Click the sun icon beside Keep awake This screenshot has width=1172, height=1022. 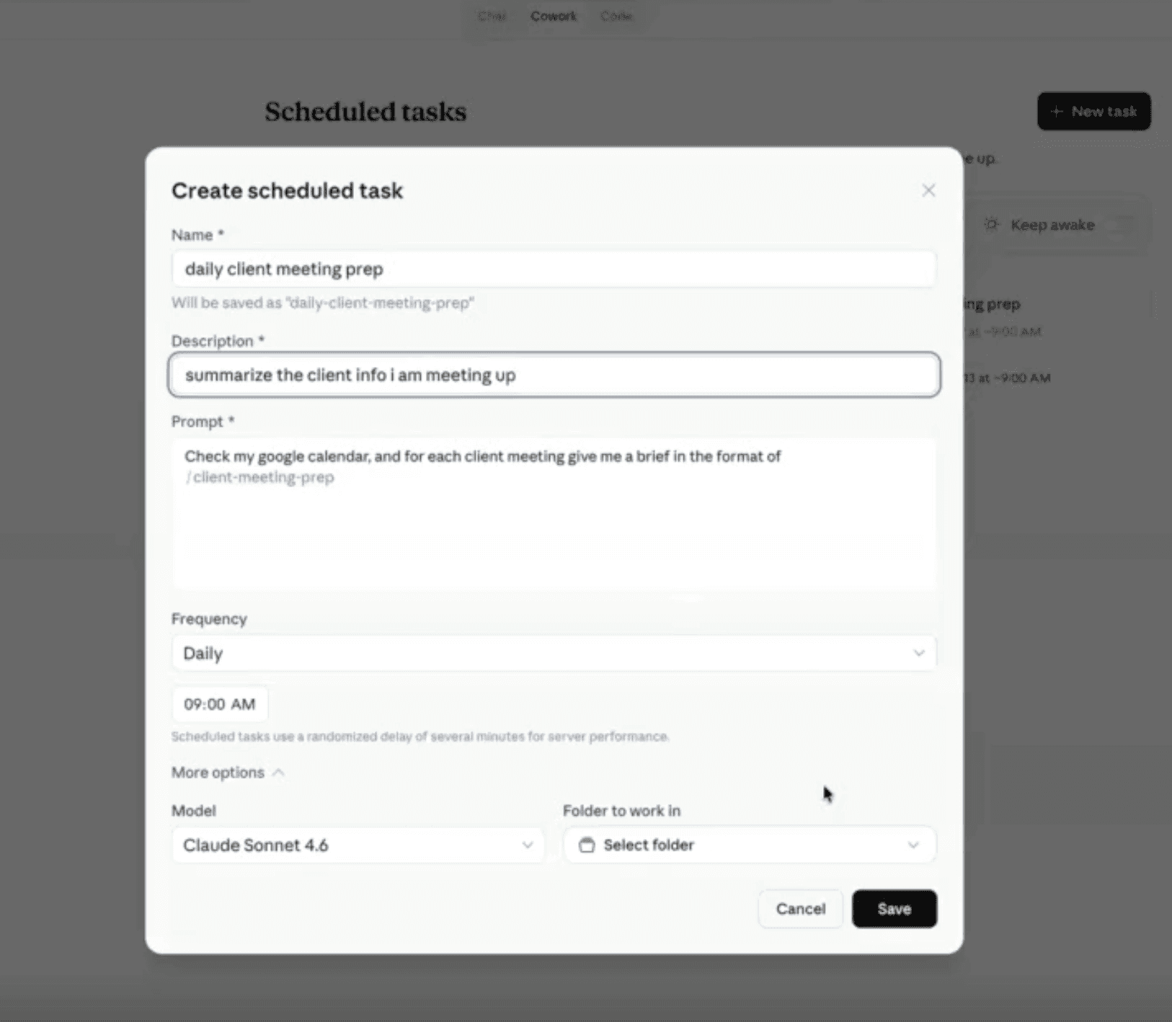coord(993,224)
